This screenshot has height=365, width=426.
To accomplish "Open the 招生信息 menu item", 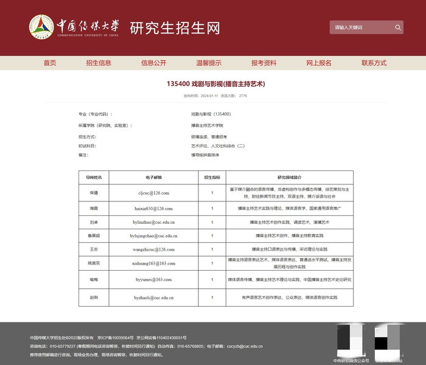I will coord(99,63).
